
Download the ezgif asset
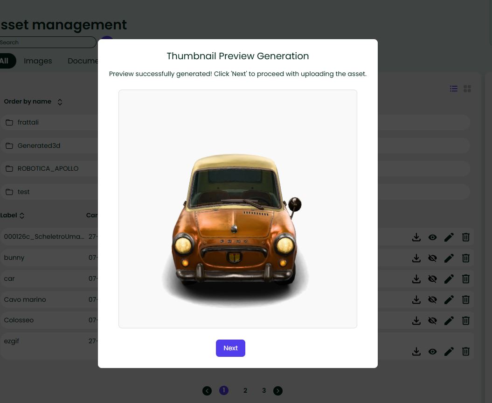[x=416, y=351]
